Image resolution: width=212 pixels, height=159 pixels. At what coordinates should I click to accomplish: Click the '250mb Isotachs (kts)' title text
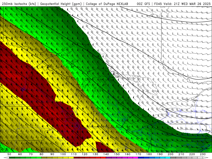pyautogui.click(x=19, y=4)
